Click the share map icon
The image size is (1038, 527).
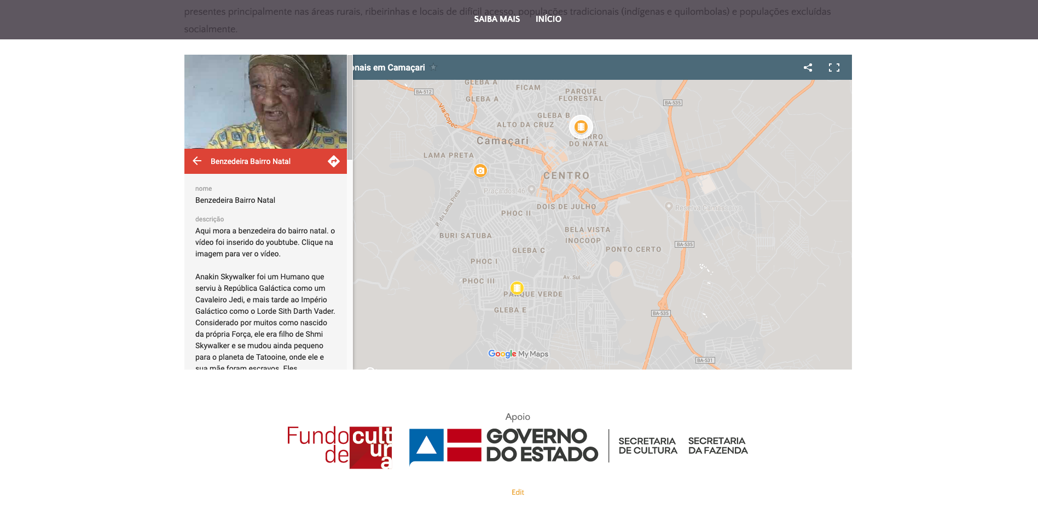(x=808, y=68)
